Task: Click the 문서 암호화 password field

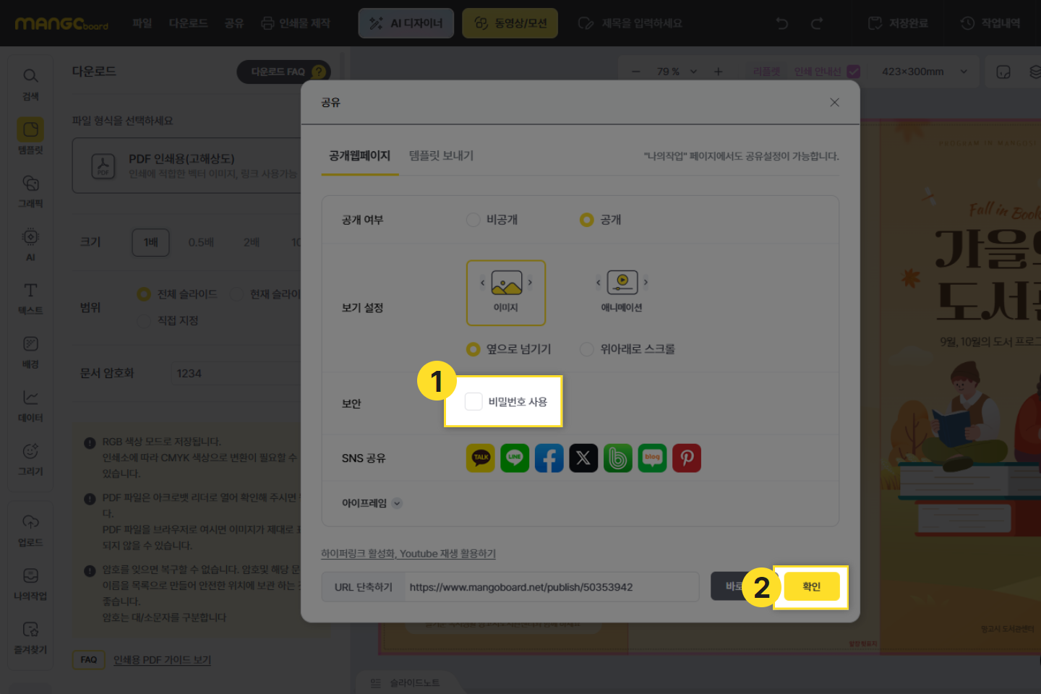Action: 236,373
